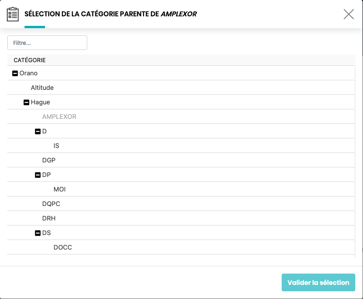This screenshot has height=299, width=363.
Task: Select the Altitude category
Action: [42, 88]
